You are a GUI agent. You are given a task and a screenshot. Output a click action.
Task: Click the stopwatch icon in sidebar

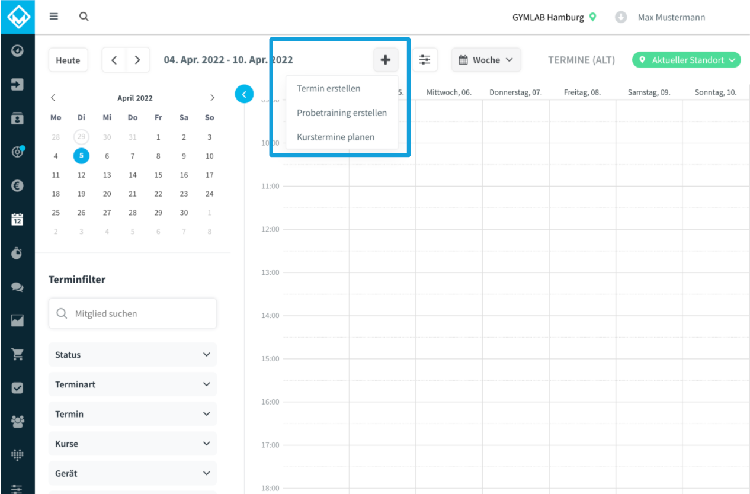tap(17, 253)
